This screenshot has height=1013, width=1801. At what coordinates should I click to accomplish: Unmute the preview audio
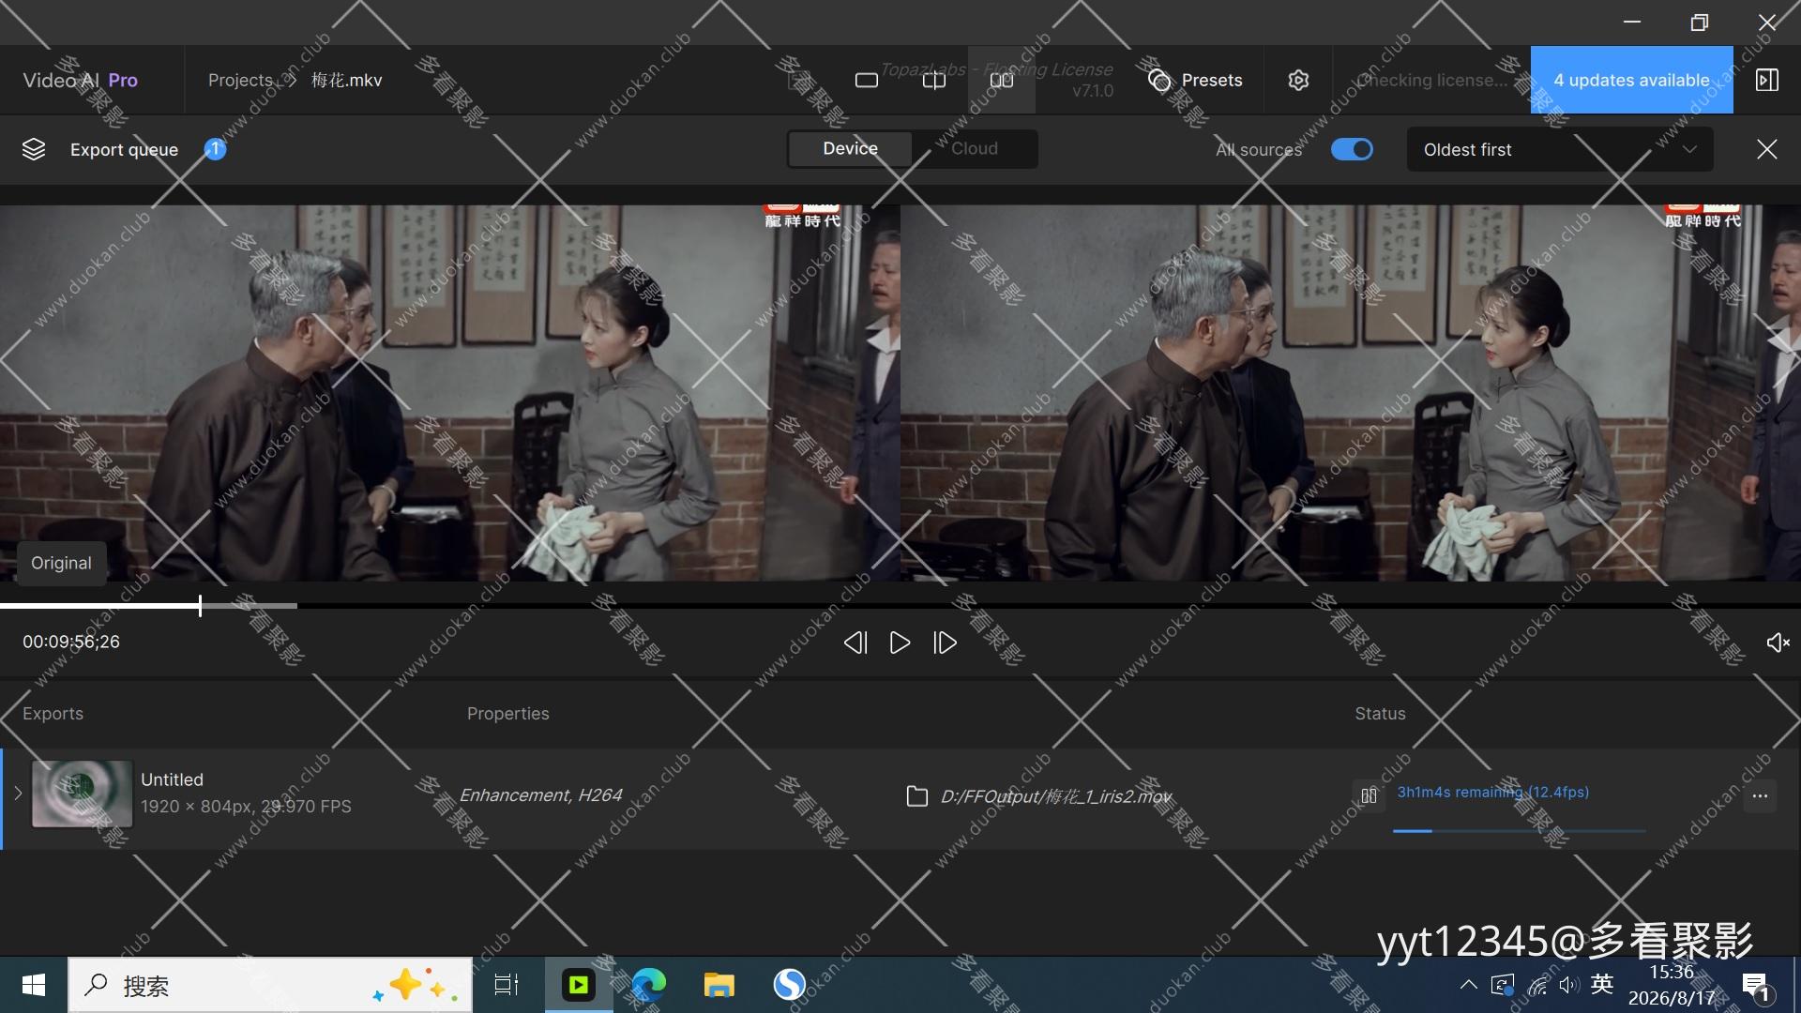pyautogui.click(x=1778, y=643)
